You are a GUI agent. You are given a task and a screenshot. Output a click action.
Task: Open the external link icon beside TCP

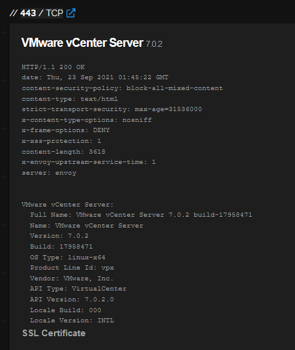coord(71,13)
